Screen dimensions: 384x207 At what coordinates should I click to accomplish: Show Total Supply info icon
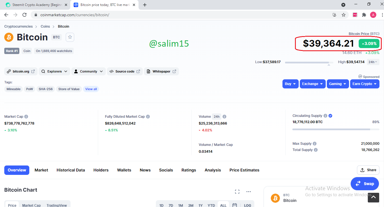pyautogui.click(x=316, y=150)
